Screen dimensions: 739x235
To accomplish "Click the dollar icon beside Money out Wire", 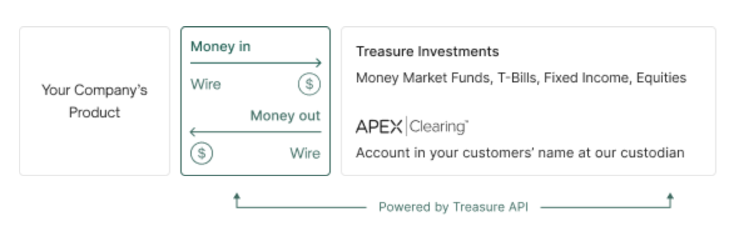I will pos(202,153).
